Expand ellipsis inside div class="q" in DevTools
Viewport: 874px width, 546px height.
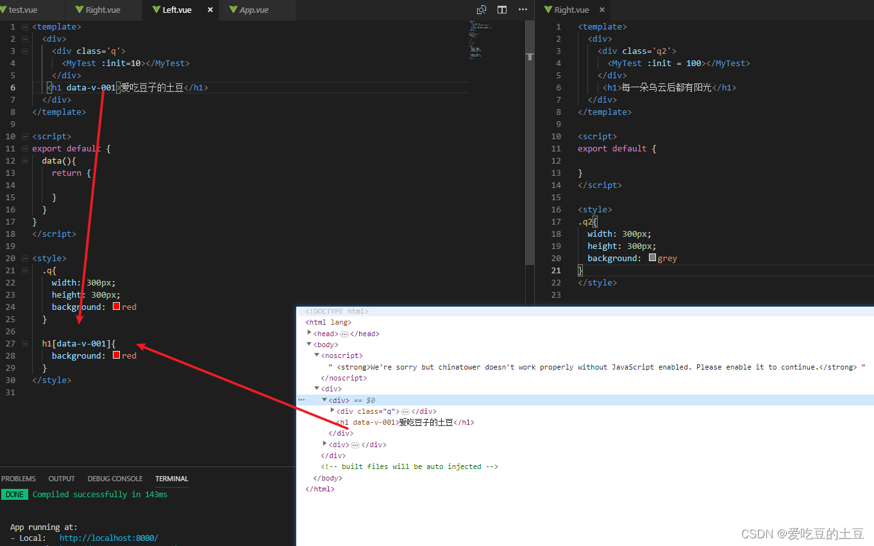pos(405,411)
